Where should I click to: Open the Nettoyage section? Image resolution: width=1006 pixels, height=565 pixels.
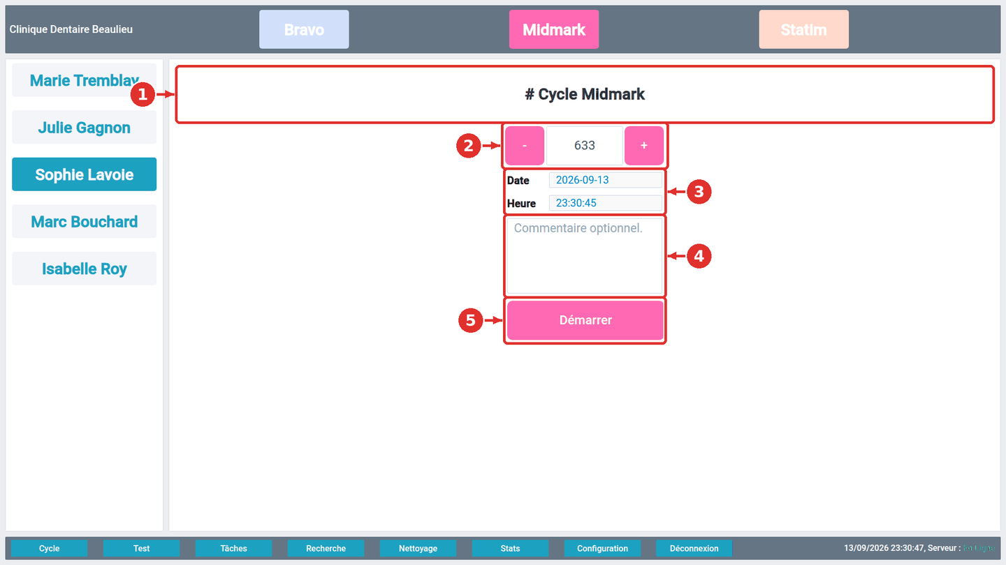click(x=418, y=548)
